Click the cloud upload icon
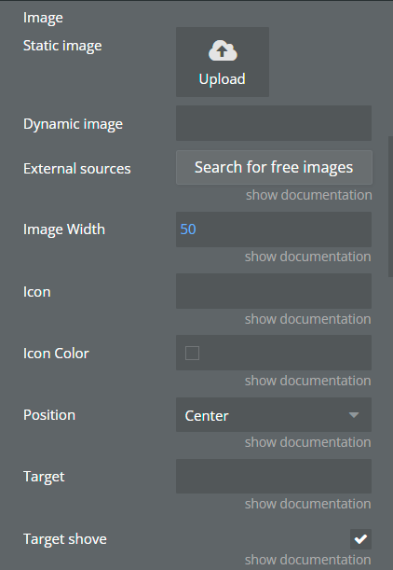 tap(223, 51)
